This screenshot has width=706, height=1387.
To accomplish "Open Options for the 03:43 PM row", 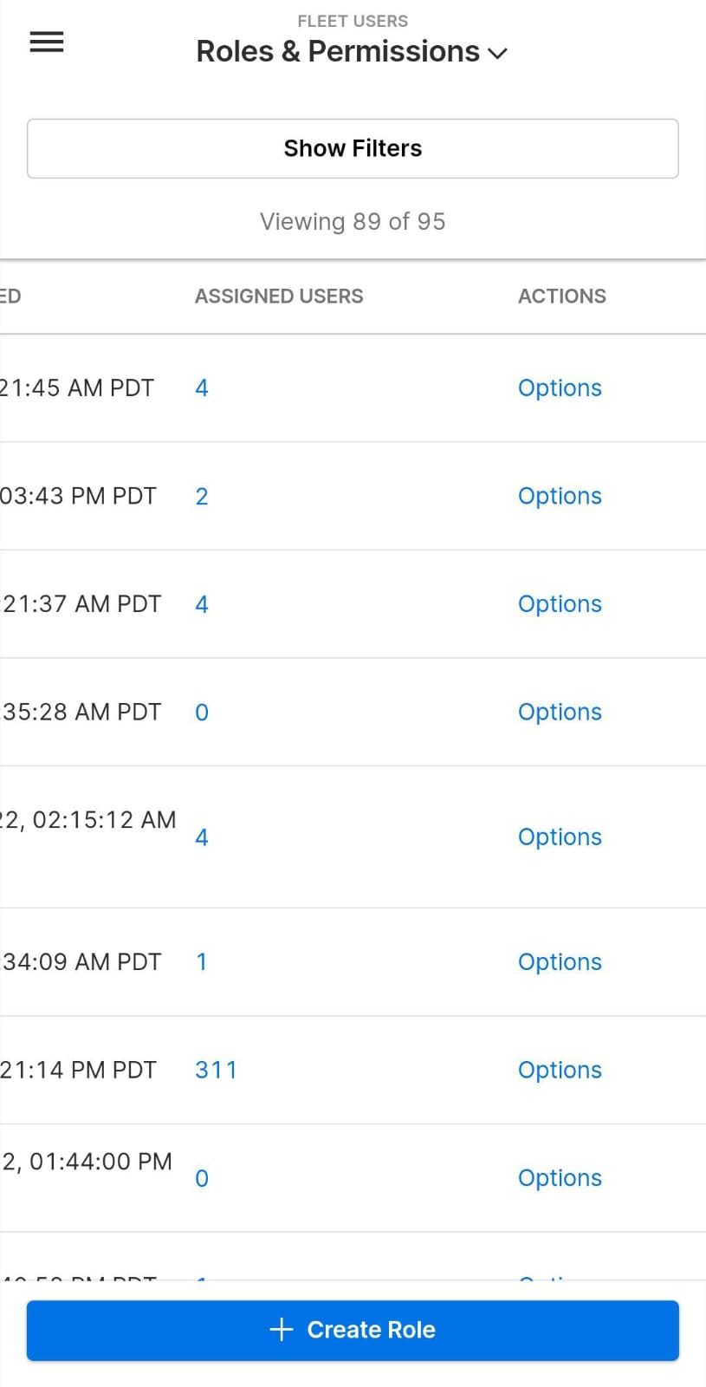I will 560,496.
